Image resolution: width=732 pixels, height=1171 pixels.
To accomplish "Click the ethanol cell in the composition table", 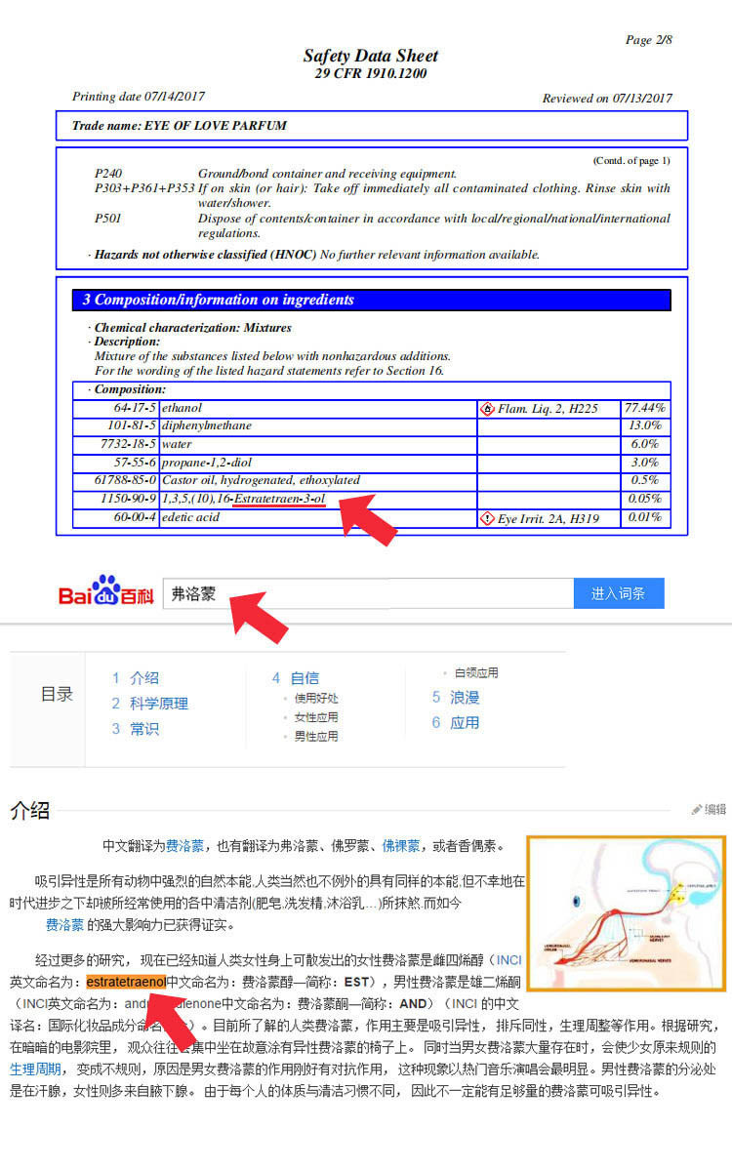I will [317, 408].
